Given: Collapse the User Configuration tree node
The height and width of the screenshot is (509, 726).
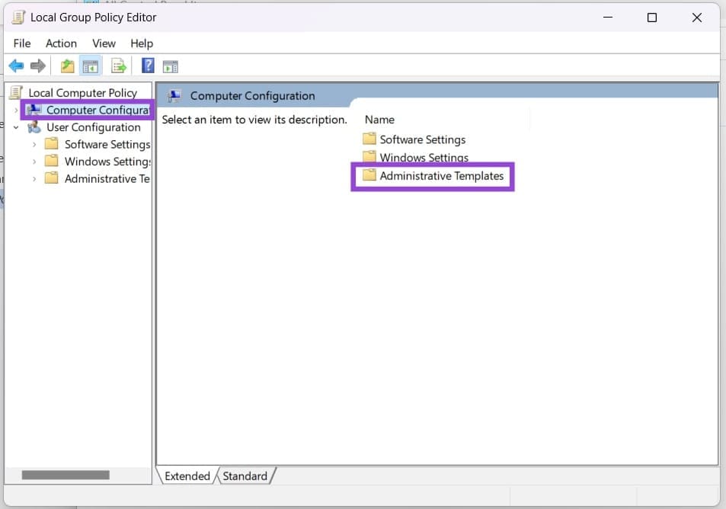Looking at the screenshot, I should (x=16, y=126).
